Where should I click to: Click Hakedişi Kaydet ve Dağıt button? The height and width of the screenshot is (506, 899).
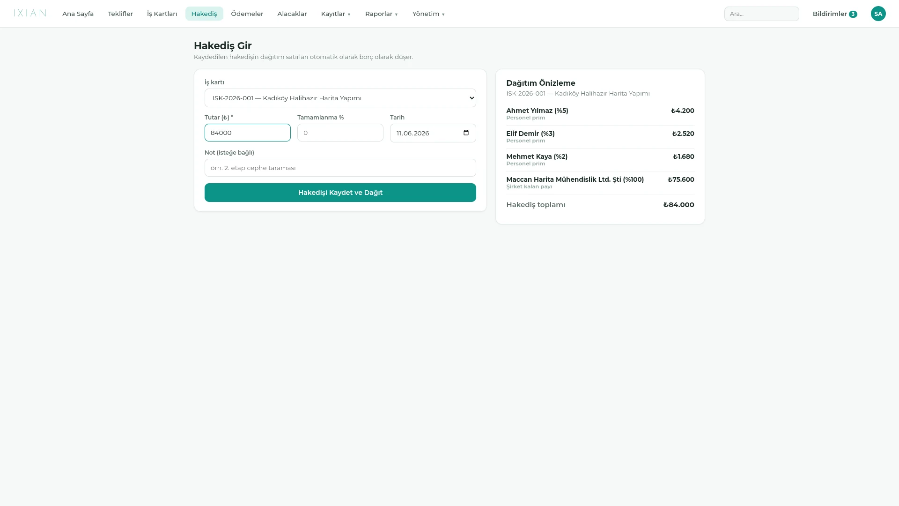[340, 193]
